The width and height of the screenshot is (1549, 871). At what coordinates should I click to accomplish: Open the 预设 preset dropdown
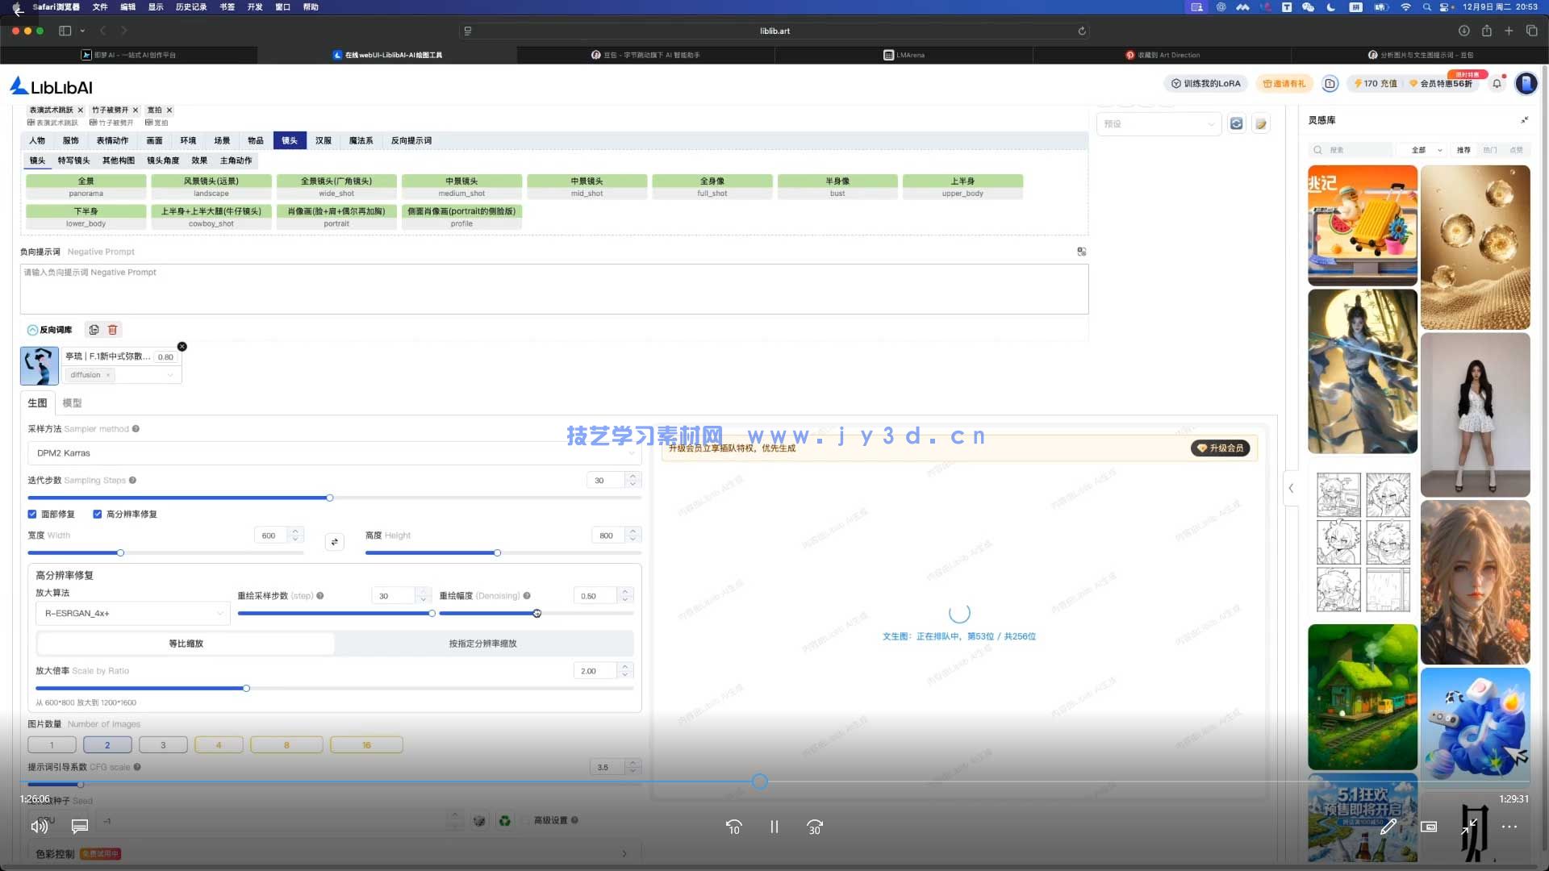[x=1158, y=124]
